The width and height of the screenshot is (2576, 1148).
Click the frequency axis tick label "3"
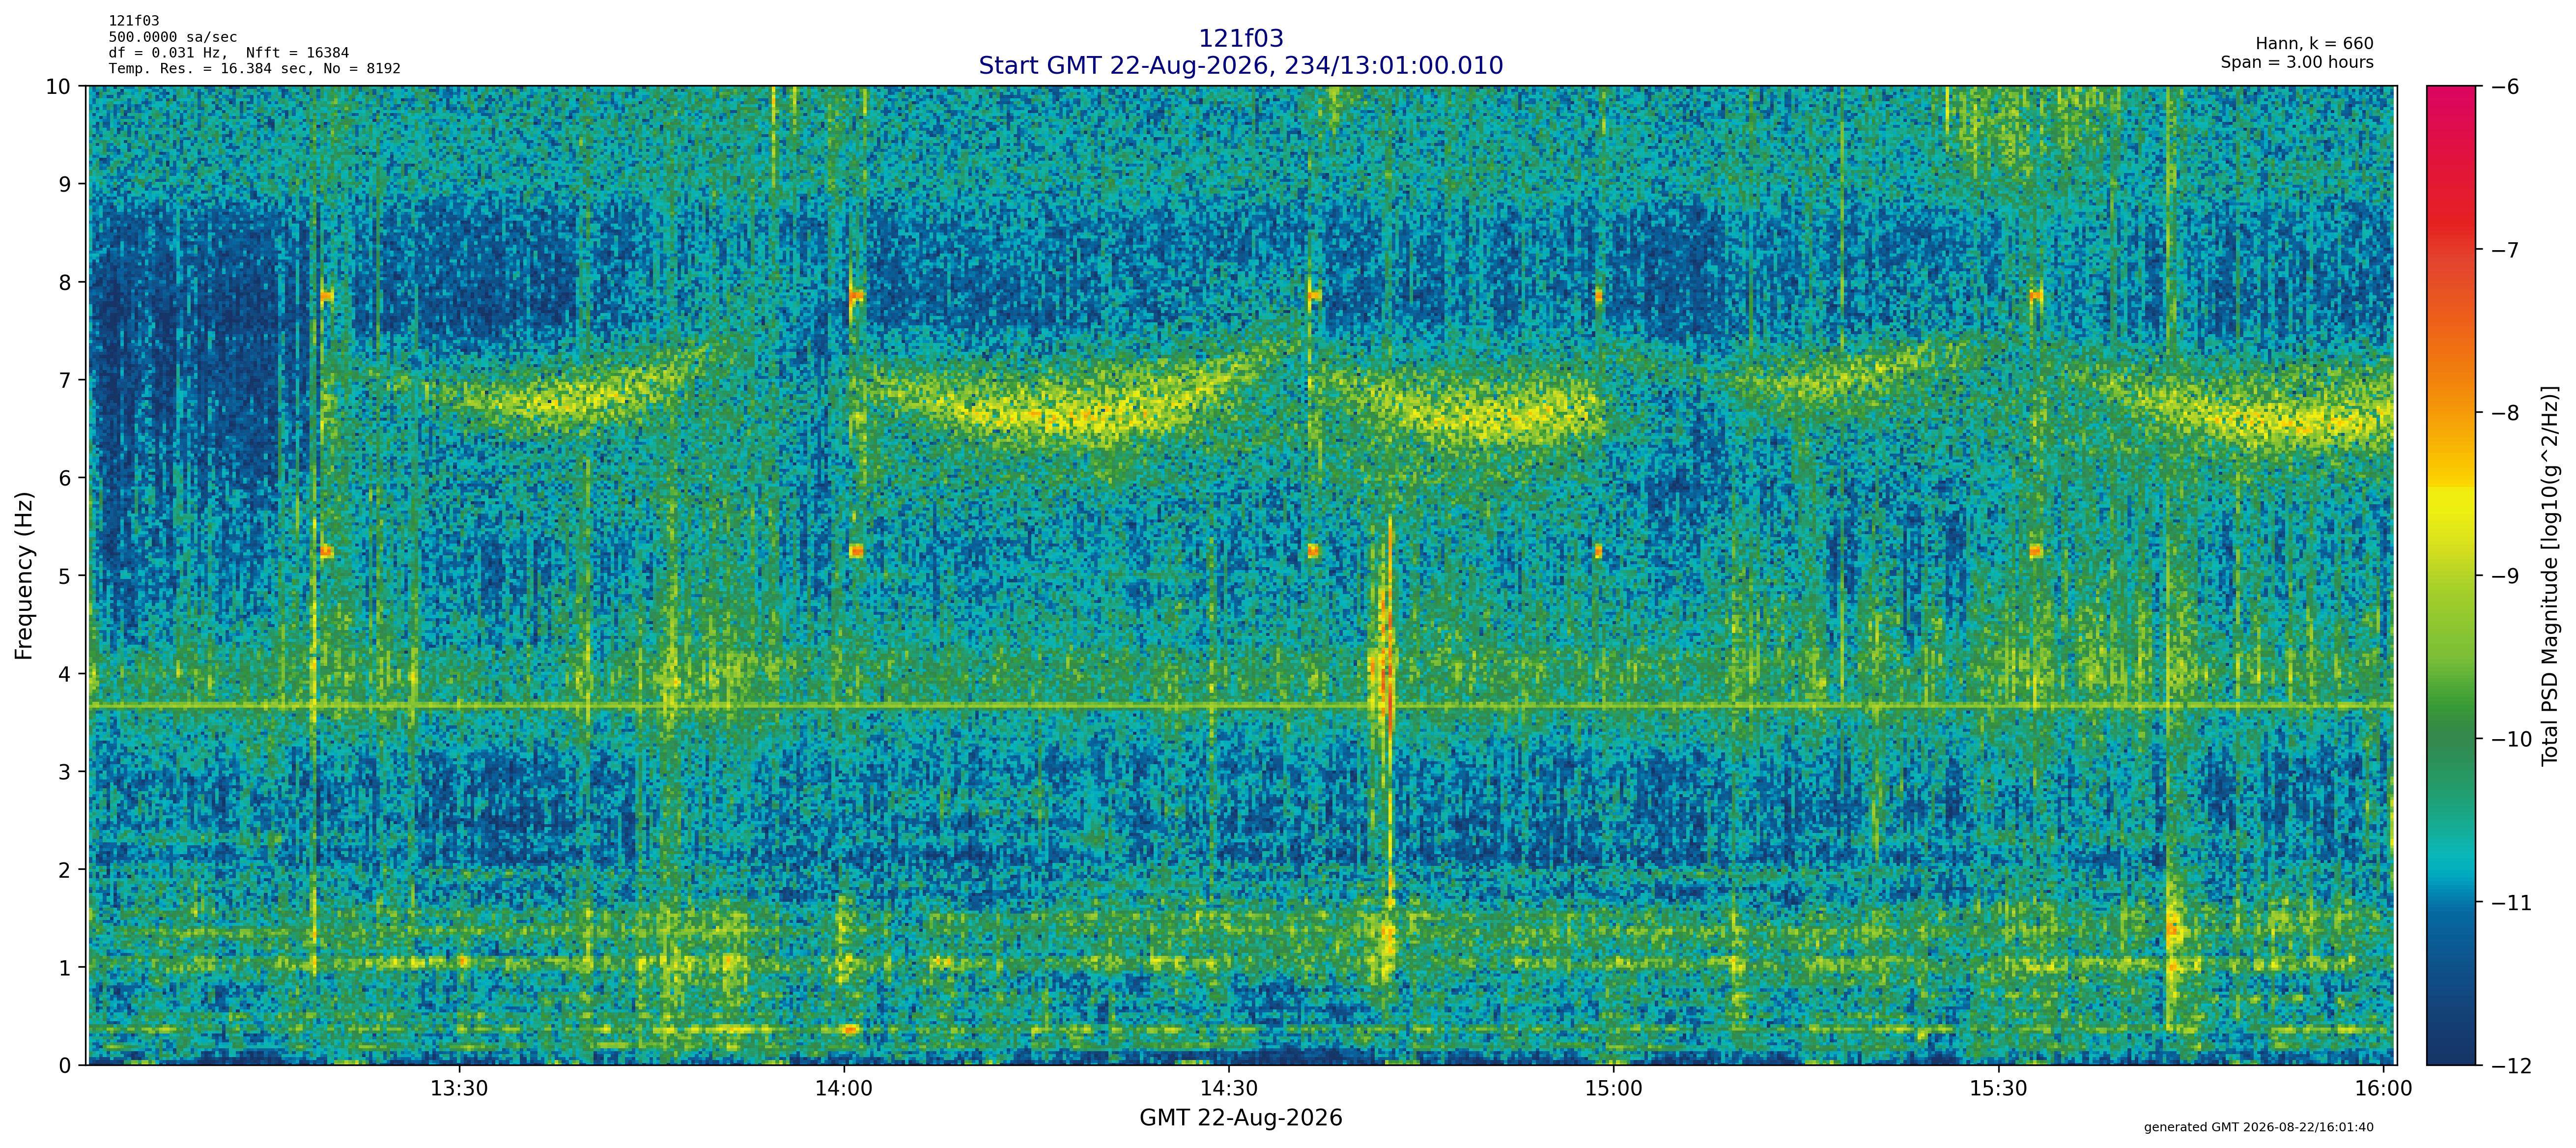click(65, 772)
